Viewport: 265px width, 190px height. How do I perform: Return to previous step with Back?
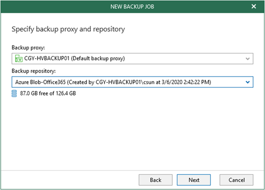[x=155, y=180]
